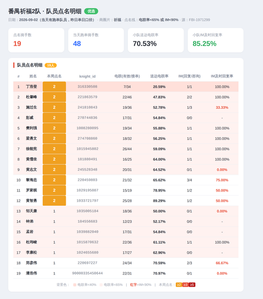
Task: Click the green 优选 badge by the title
Action: tap(91, 11)
